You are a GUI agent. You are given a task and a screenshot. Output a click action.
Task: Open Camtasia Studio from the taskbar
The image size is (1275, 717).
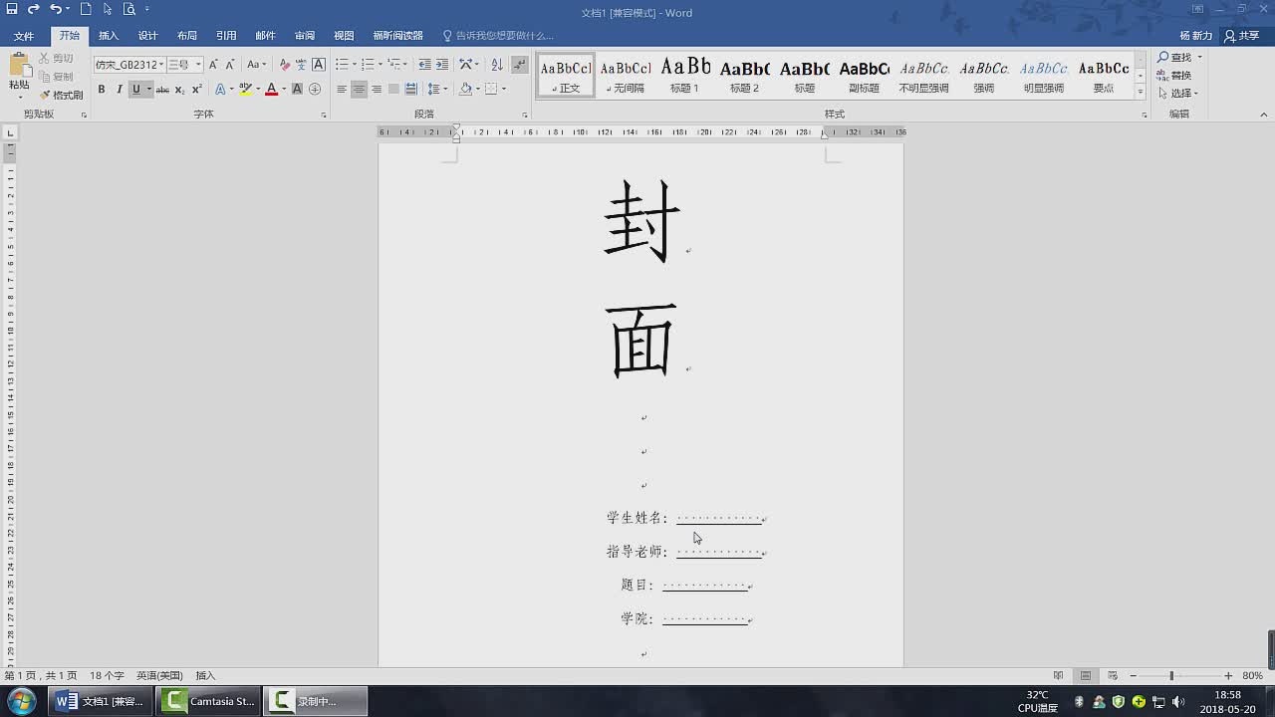pyautogui.click(x=209, y=701)
